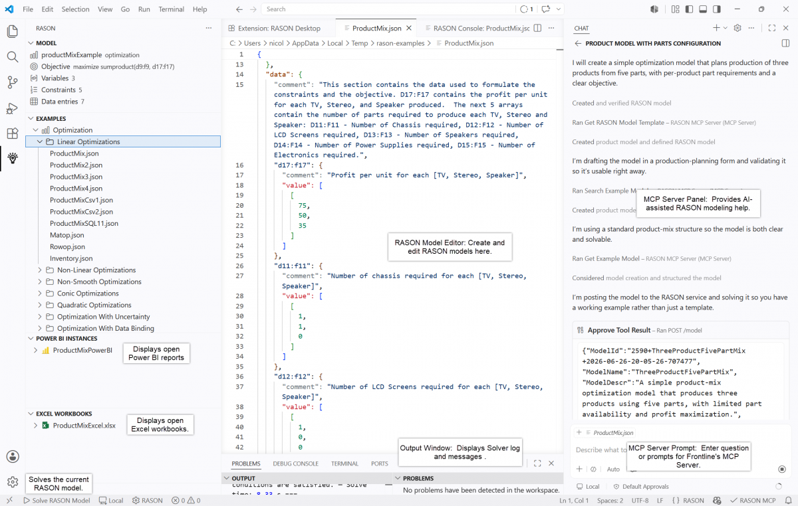Open Inventory.json in examples tree
The image size is (798, 506).
[71, 258]
